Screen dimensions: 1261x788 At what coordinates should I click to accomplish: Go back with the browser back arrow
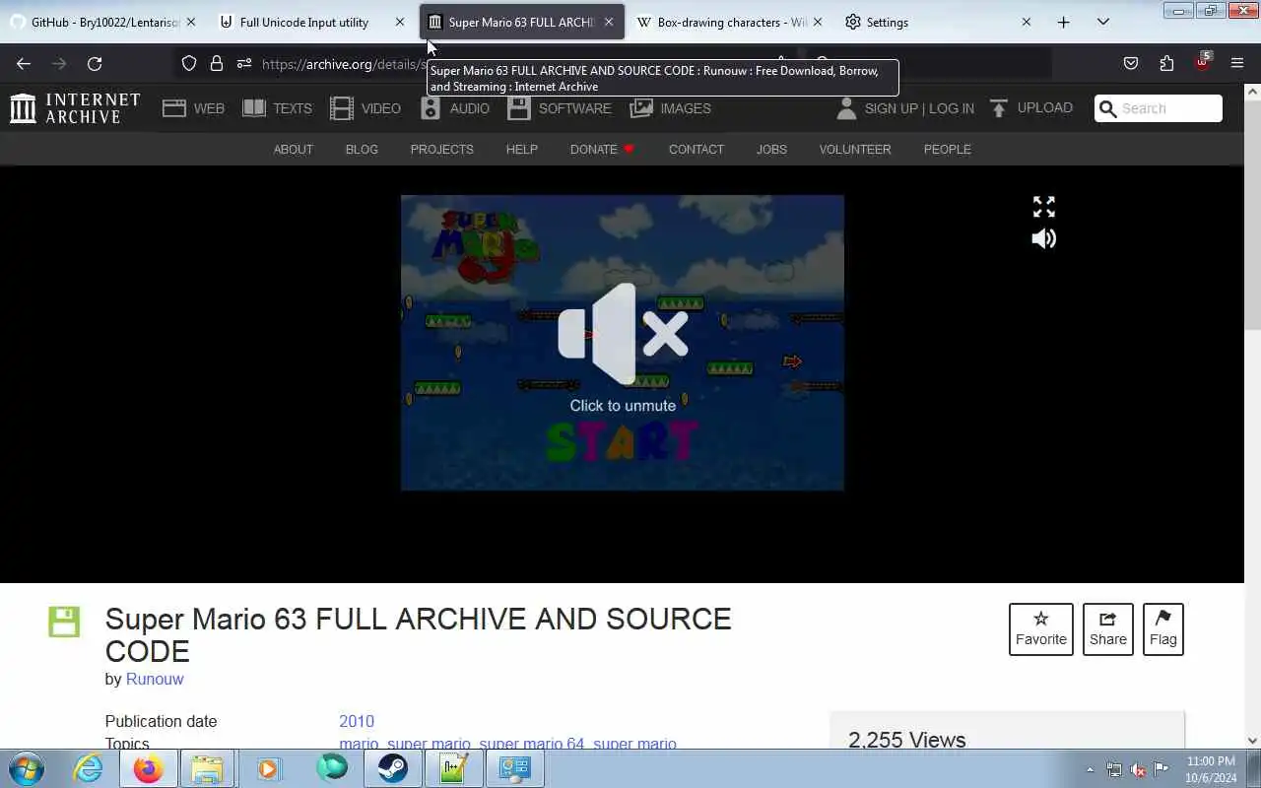tap(24, 64)
